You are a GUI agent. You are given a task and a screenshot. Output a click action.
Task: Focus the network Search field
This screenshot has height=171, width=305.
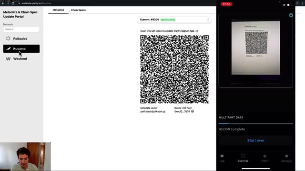click(21, 29)
